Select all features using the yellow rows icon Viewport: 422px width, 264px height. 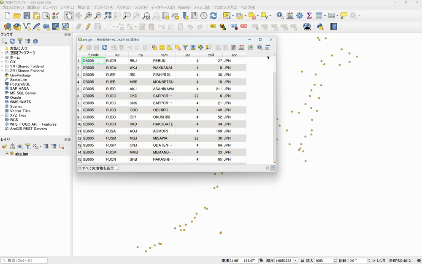click(162, 48)
